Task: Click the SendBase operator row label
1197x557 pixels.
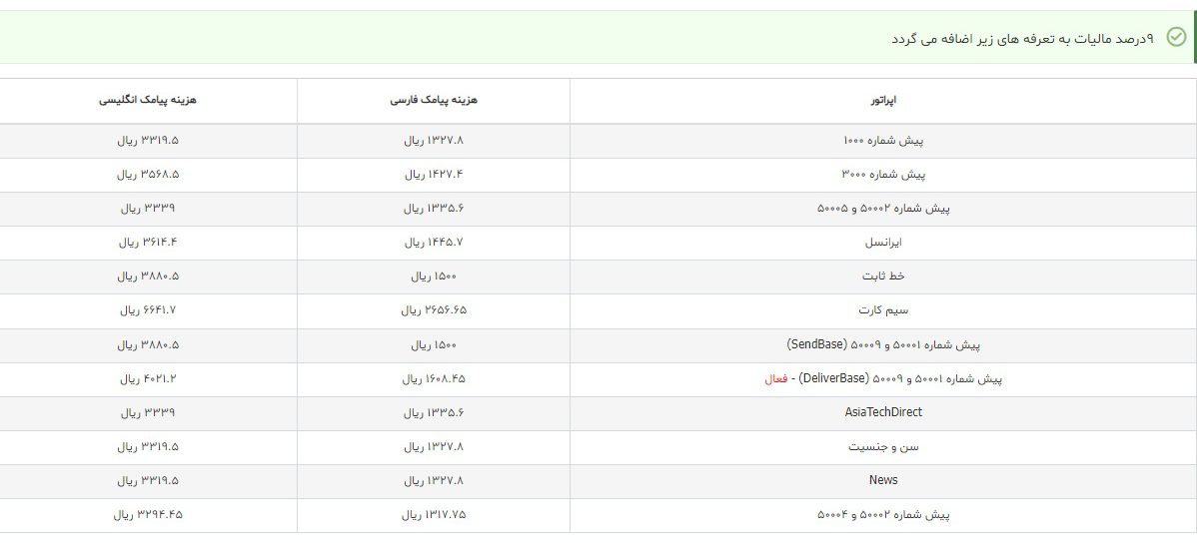Action: 883,345
